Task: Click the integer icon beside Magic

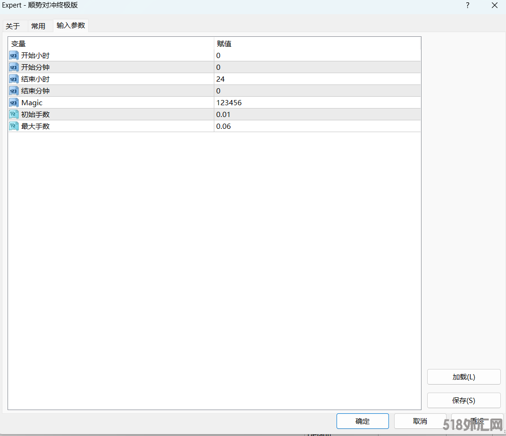Action: tap(14, 102)
